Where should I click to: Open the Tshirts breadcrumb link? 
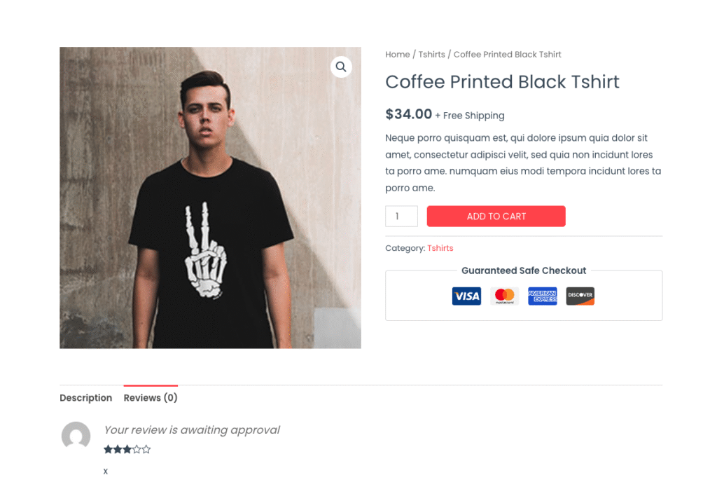click(x=431, y=55)
